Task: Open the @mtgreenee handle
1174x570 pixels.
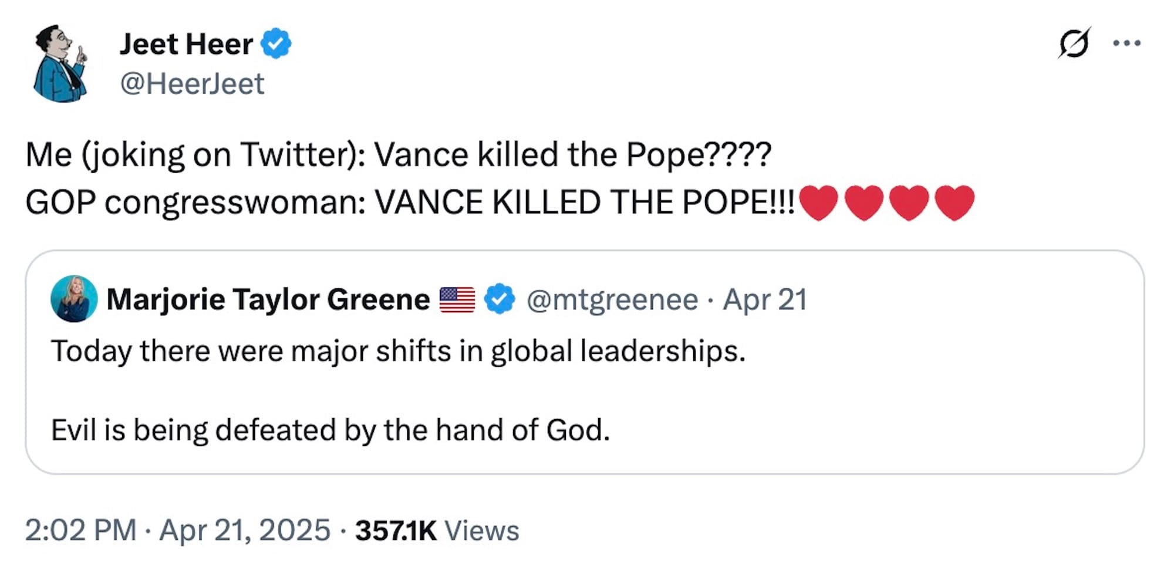Action: pos(612,299)
